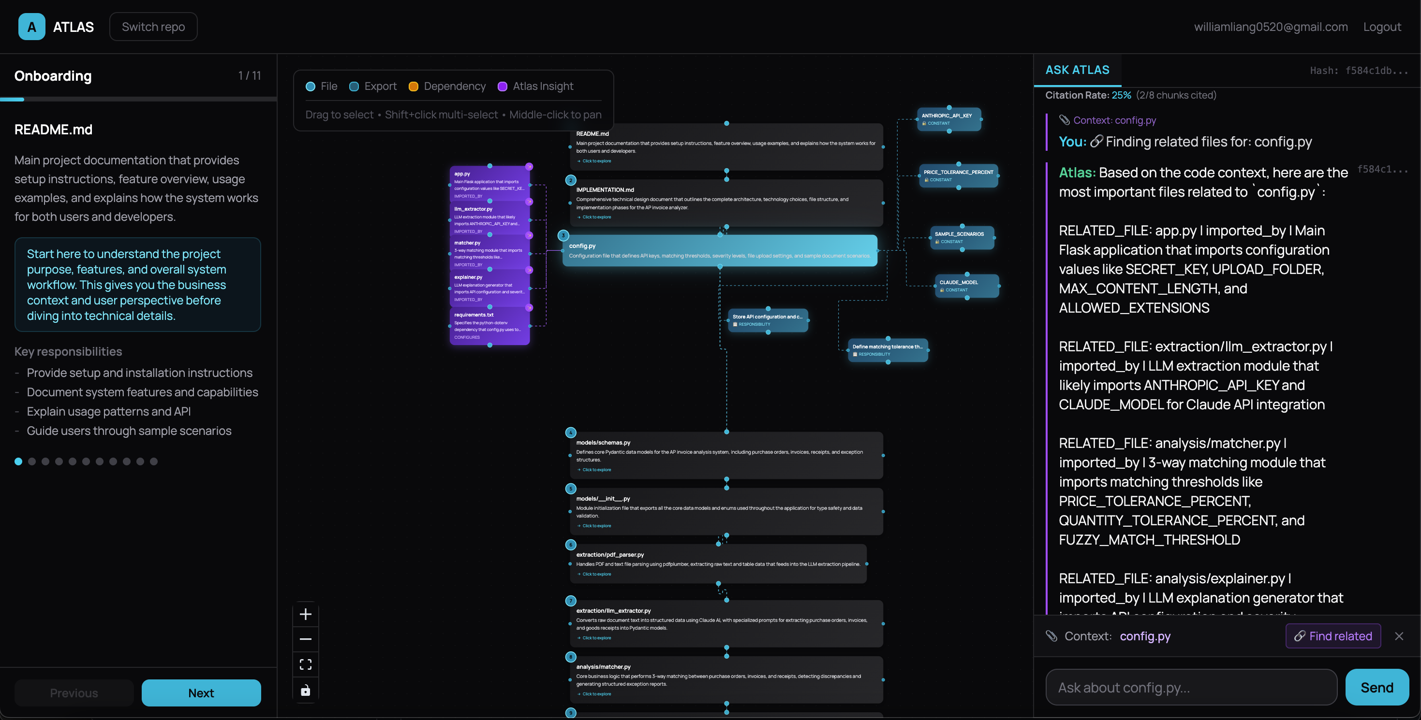Click the zoom out minus icon

(x=305, y=639)
